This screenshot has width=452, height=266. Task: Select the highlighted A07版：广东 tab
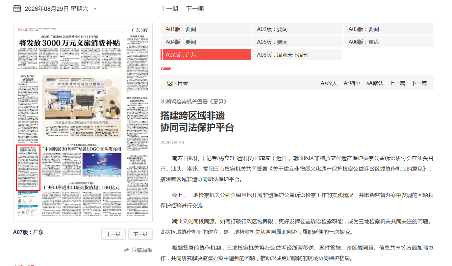(206, 55)
